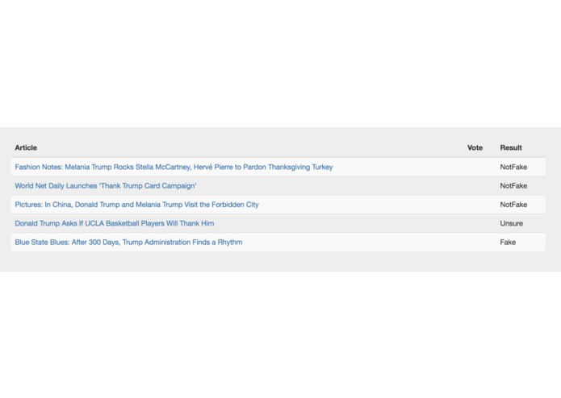
Task: Select NotFake result in World Net Daily row
Action: (x=513, y=186)
